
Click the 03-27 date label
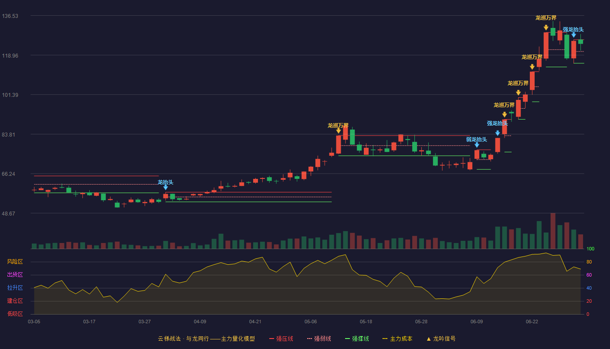[x=145, y=322]
